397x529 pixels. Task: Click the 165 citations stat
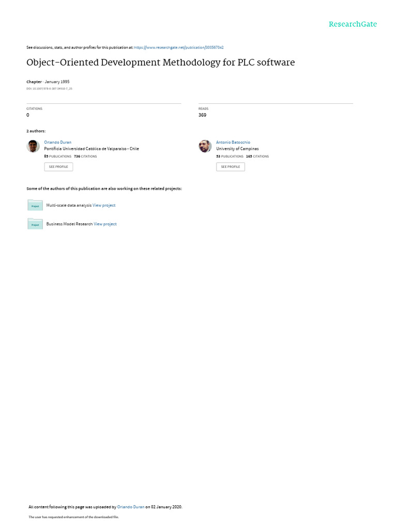click(257, 156)
